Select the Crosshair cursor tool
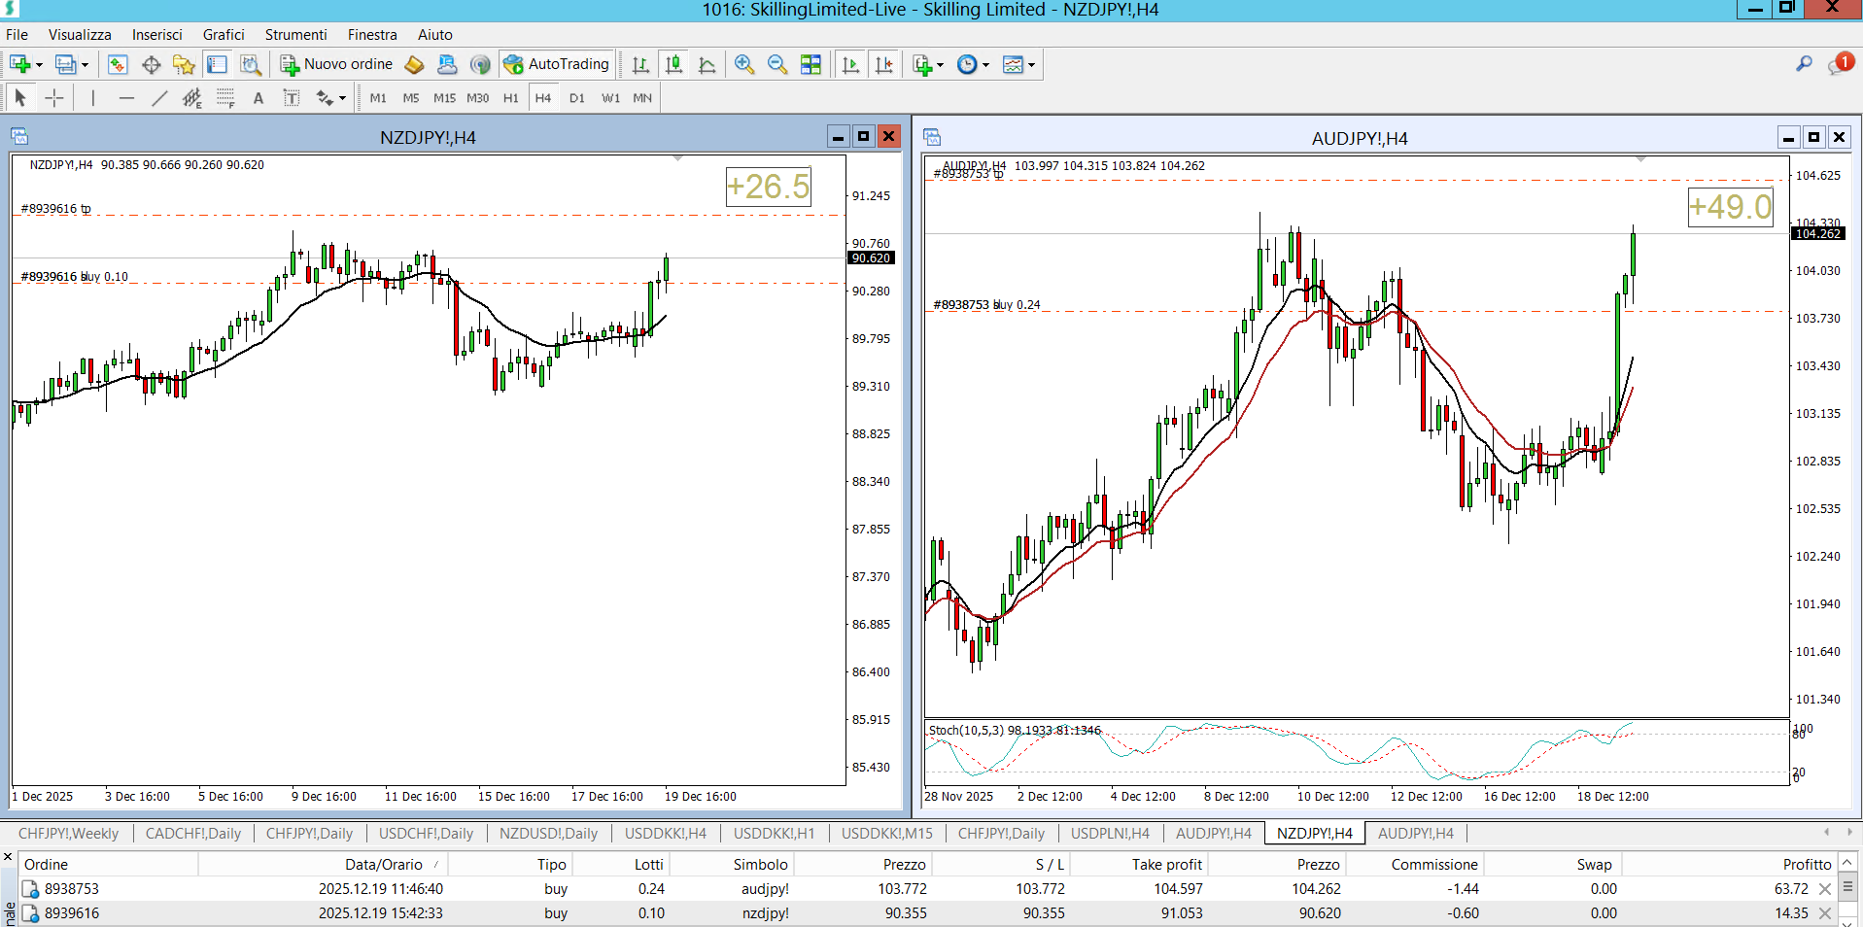 coord(54,98)
